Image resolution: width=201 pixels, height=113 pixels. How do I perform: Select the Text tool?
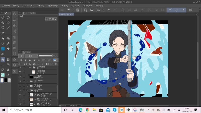[x=8, y=70]
